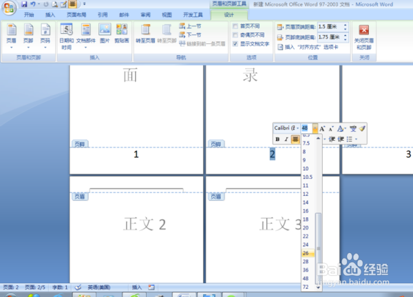Image resolution: width=413 pixels, height=297 pixels.
Task: Click 插入对齐方式选项卡 insert alignment tab
Action: click(x=308, y=47)
